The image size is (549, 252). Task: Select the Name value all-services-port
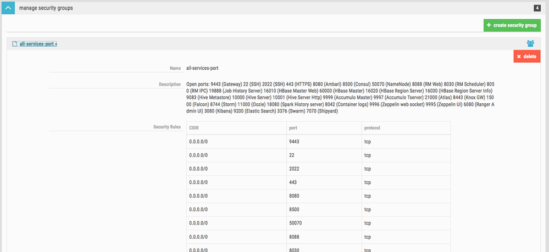[x=202, y=68]
